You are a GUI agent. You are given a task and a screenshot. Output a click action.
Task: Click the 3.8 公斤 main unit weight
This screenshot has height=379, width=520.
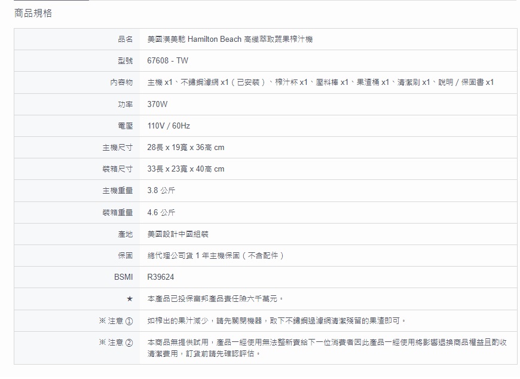(x=161, y=191)
